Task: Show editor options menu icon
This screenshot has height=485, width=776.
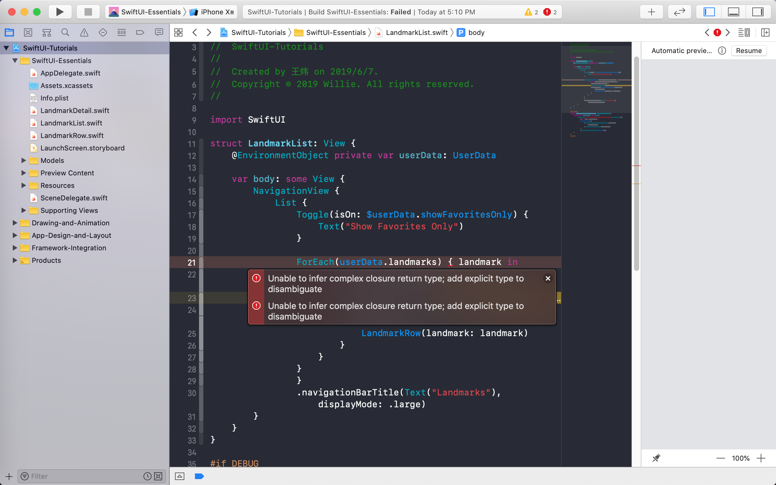Action: click(x=744, y=32)
